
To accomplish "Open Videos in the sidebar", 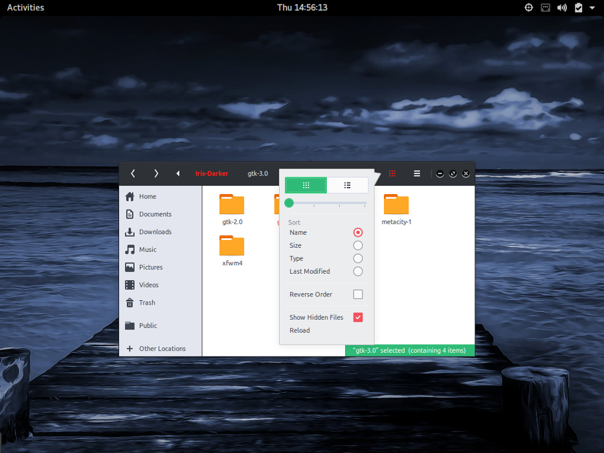I will 161,285.
